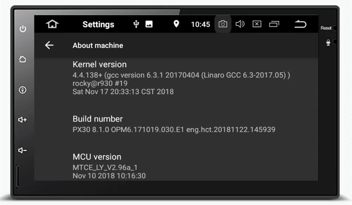Open volume control speaker icon
The image size is (352, 205).
pyautogui.click(x=240, y=24)
